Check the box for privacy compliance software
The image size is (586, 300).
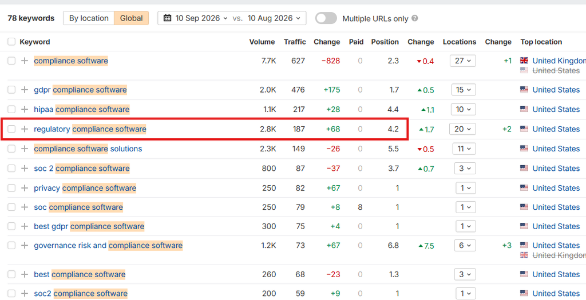[11, 188]
